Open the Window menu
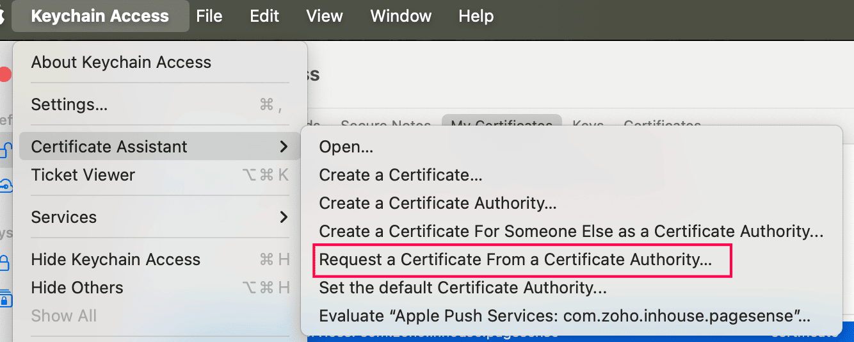The image size is (854, 342). (x=401, y=16)
